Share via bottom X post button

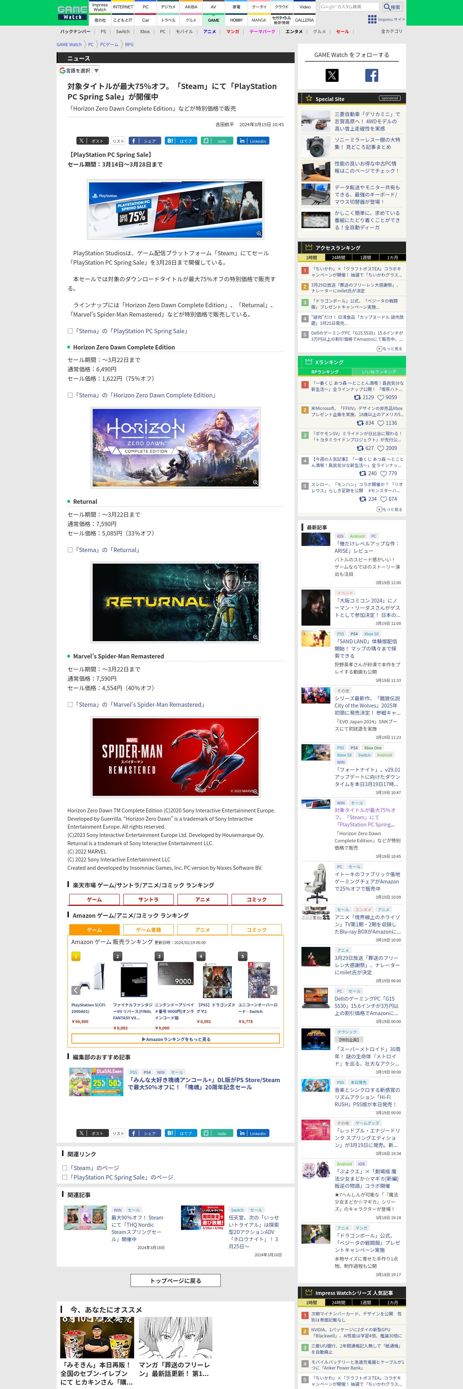(92, 1133)
